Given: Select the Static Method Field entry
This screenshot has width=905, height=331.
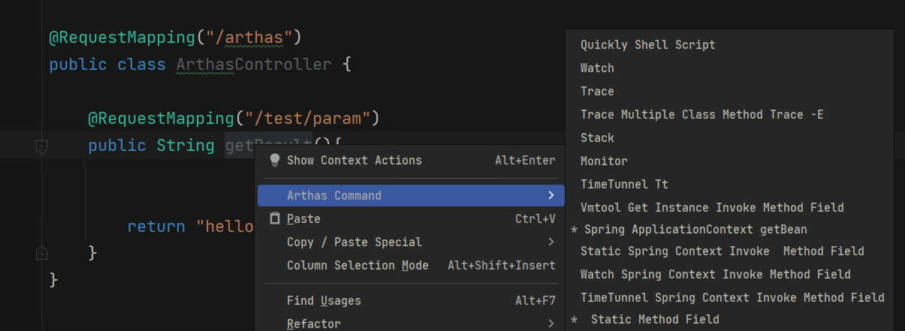Looking at the screenshot, I should (729, 319).
